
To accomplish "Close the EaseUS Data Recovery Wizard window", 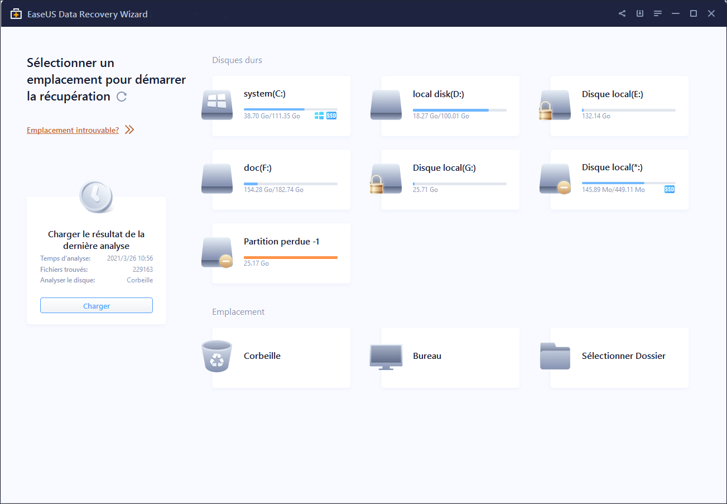I will (711, 14).
